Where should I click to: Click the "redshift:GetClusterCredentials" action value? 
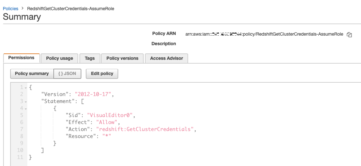(145, 129)
